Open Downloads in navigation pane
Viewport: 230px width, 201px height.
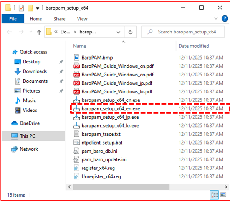pos(35,71)
